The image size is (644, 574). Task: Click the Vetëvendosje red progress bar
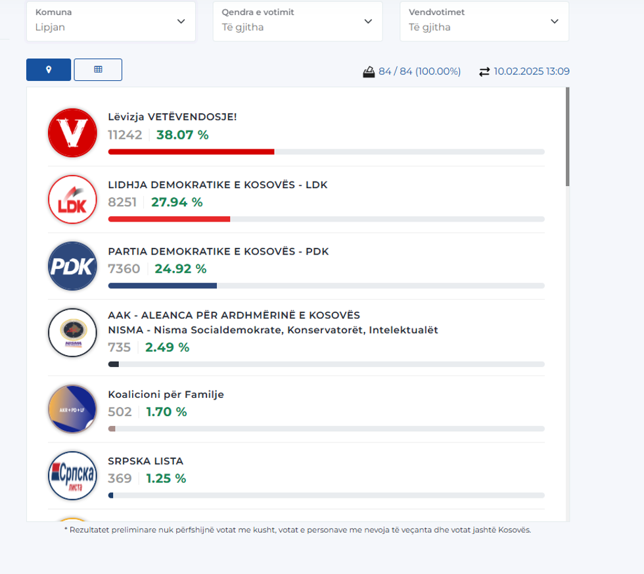click(191, 152)
